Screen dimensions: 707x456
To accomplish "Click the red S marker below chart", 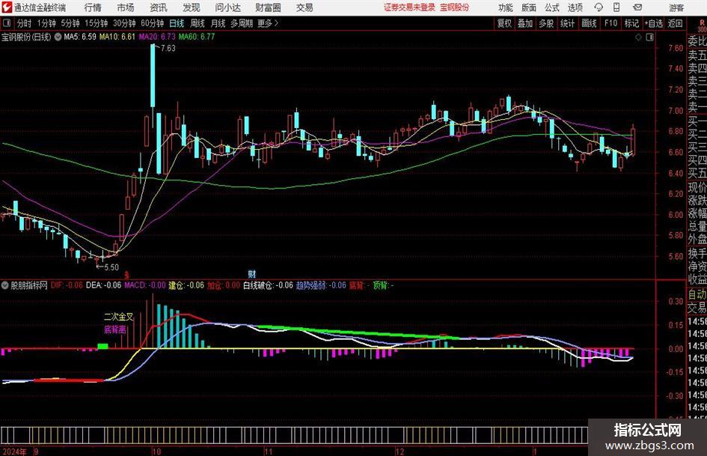I will [x=127, y=275].
